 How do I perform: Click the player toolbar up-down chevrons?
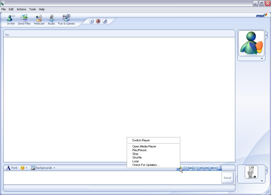(x=220, y=166)
